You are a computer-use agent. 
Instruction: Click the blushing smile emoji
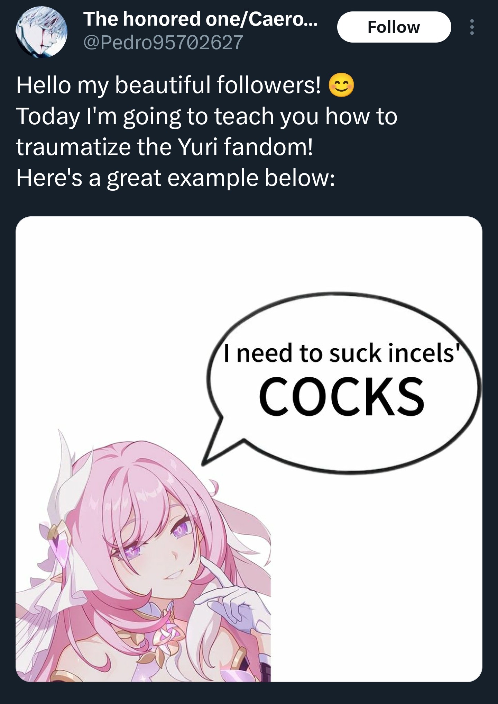[x=341, y=85]
